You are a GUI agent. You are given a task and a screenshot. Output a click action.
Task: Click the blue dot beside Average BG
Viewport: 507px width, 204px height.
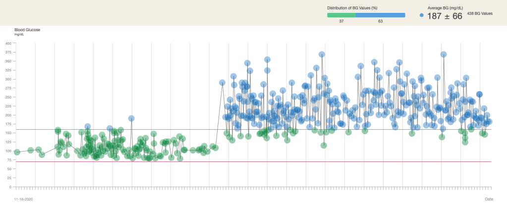click(x=421, y=15)
